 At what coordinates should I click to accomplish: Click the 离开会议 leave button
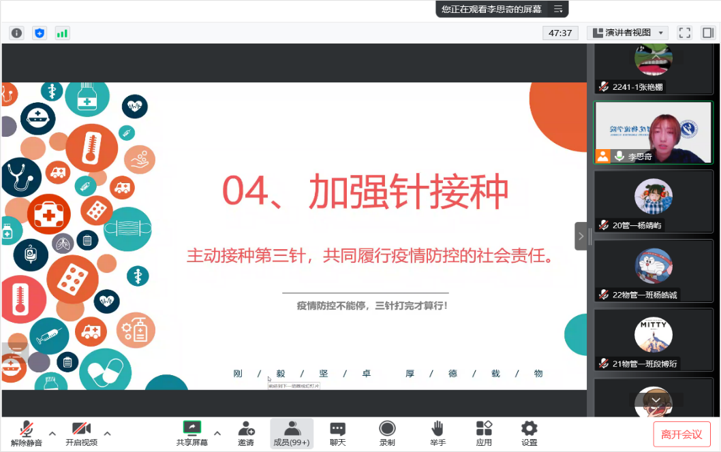681,434
